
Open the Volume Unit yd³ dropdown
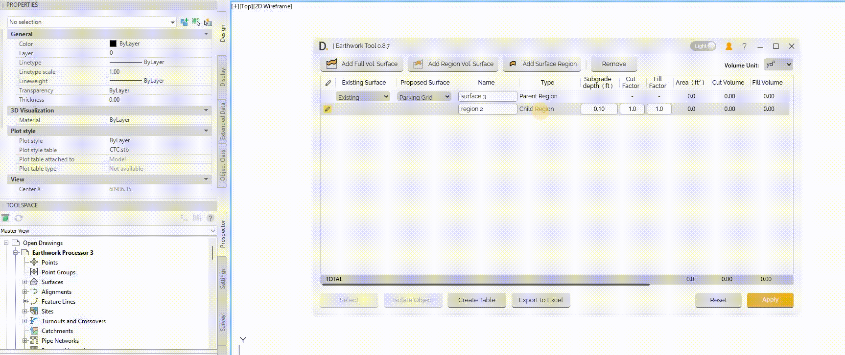tap(778, 65)
